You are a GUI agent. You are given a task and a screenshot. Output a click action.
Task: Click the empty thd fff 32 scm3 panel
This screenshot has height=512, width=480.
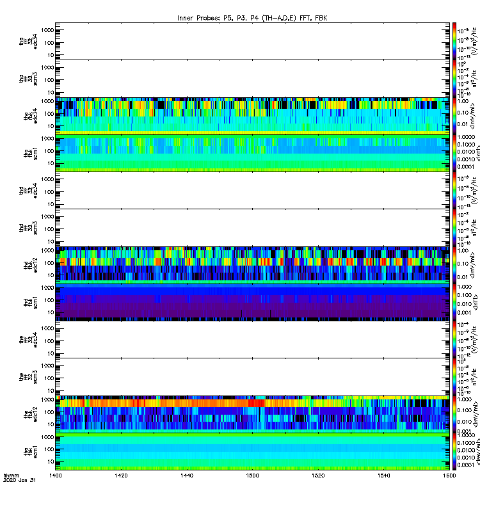(x=252, y=228)
